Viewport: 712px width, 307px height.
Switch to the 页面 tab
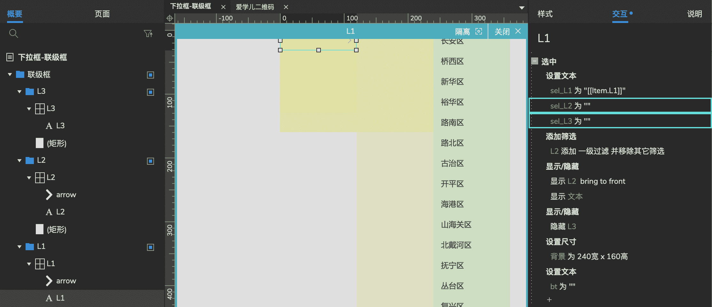(x=102, y=14)
